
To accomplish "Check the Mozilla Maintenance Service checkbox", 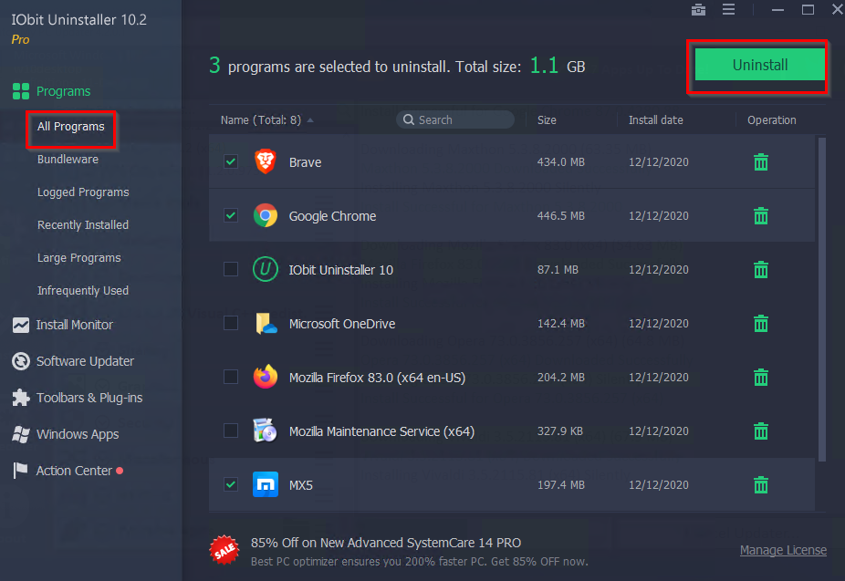I will coord(231,431).
